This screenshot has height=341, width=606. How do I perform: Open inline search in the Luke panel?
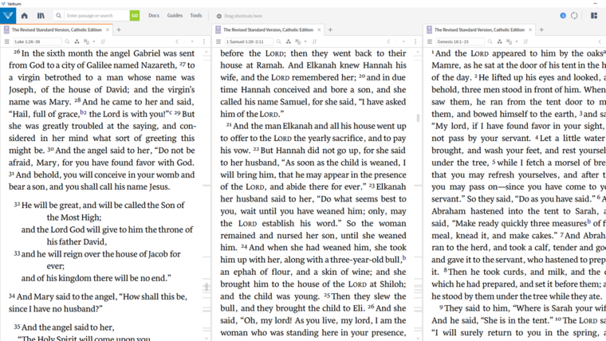tap(67, 41)
